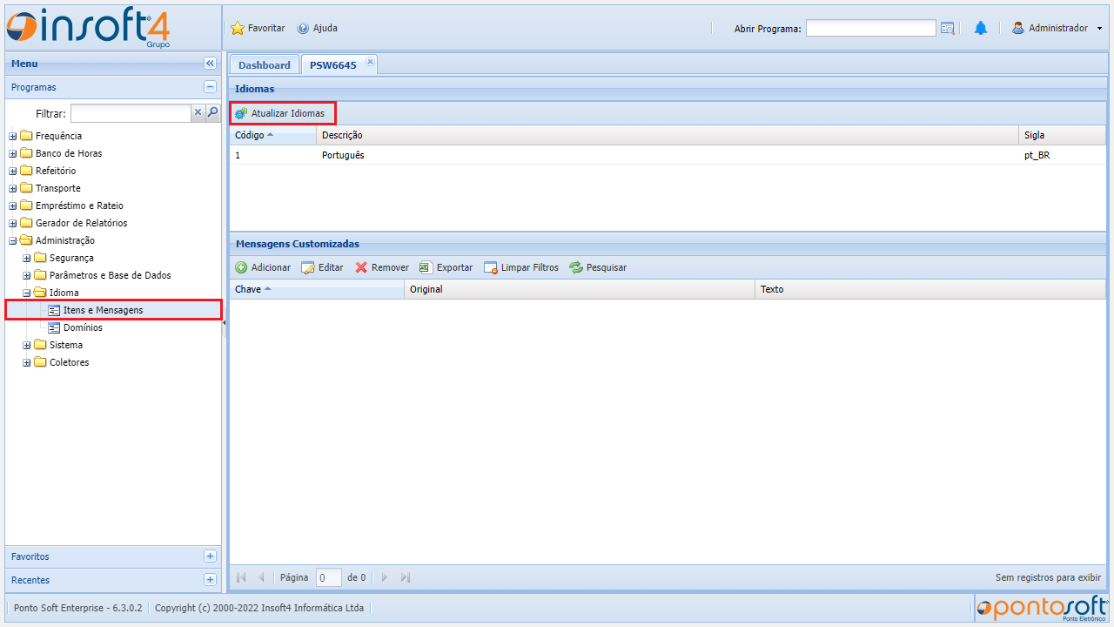Open Ajuda help icon
This screenshot has height=627, width=1114.
[303, 29]
